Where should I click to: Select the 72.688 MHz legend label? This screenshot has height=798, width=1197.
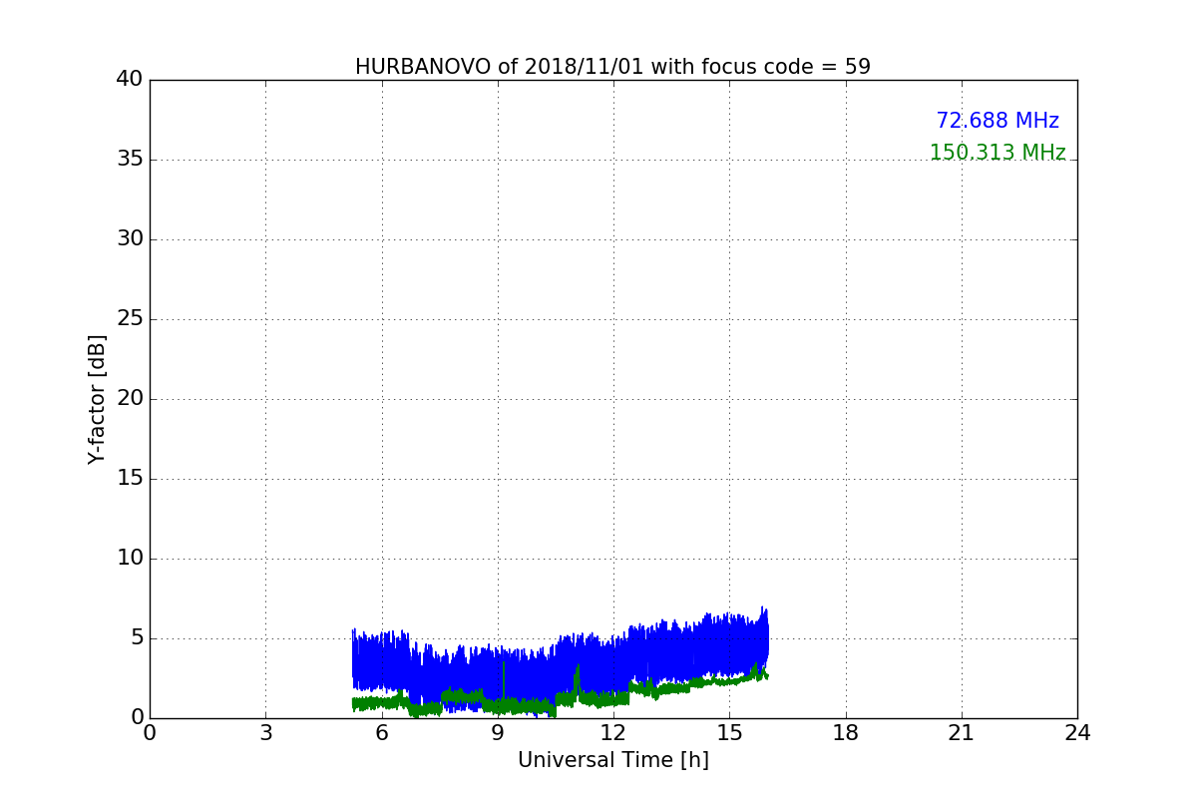[x=997, y=121]
